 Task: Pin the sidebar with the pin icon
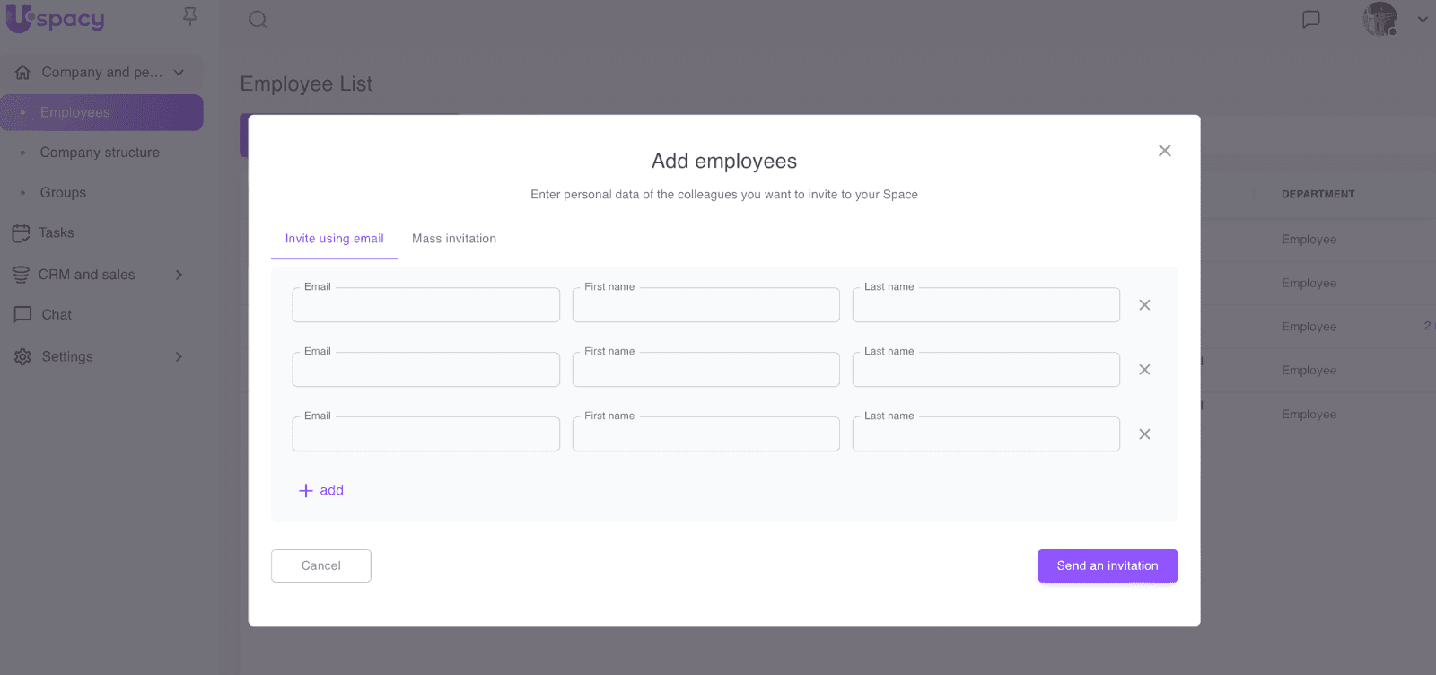[x=189, y=16]
